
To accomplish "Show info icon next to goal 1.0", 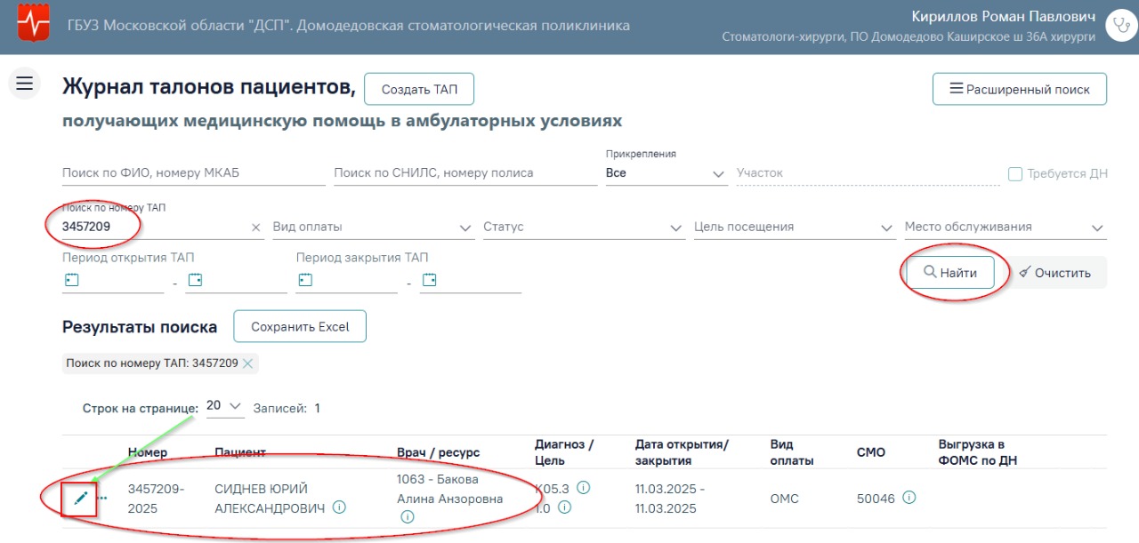I will click(x=564, y=507).
